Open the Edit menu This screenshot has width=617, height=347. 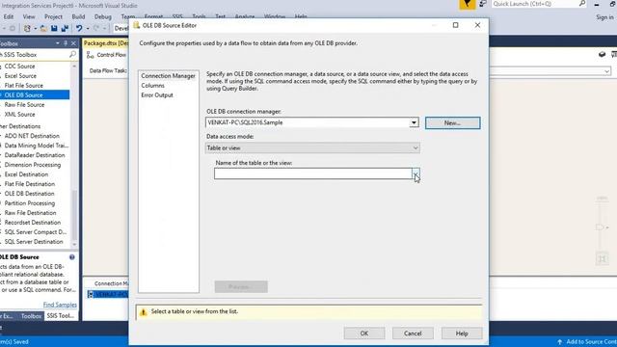click(x=9, y=17)
